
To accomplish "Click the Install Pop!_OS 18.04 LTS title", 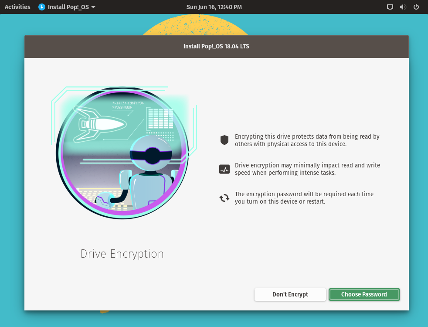I will click(x=216, y=46).
